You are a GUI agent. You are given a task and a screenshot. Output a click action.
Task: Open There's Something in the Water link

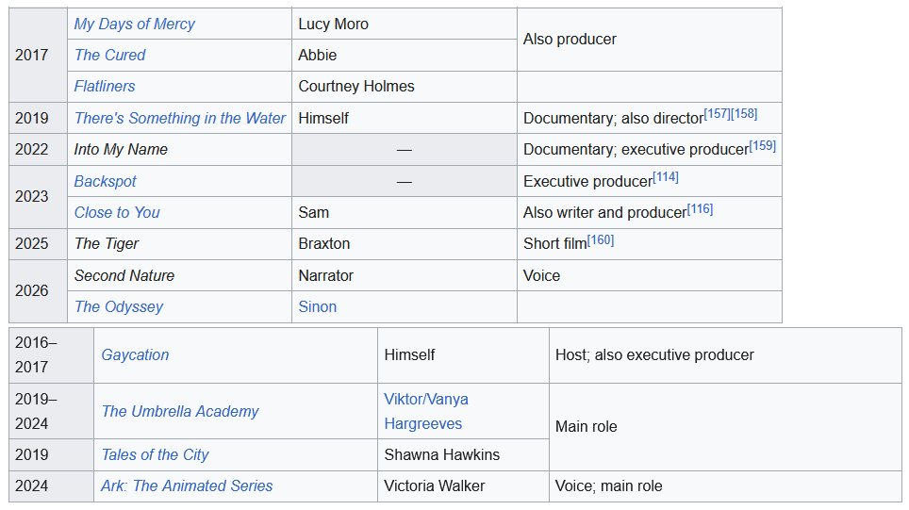click(180, 118)
